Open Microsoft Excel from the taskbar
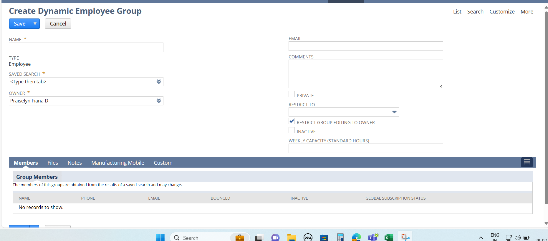Viewport: 548px width, 241px height. [x=389, y=237]
